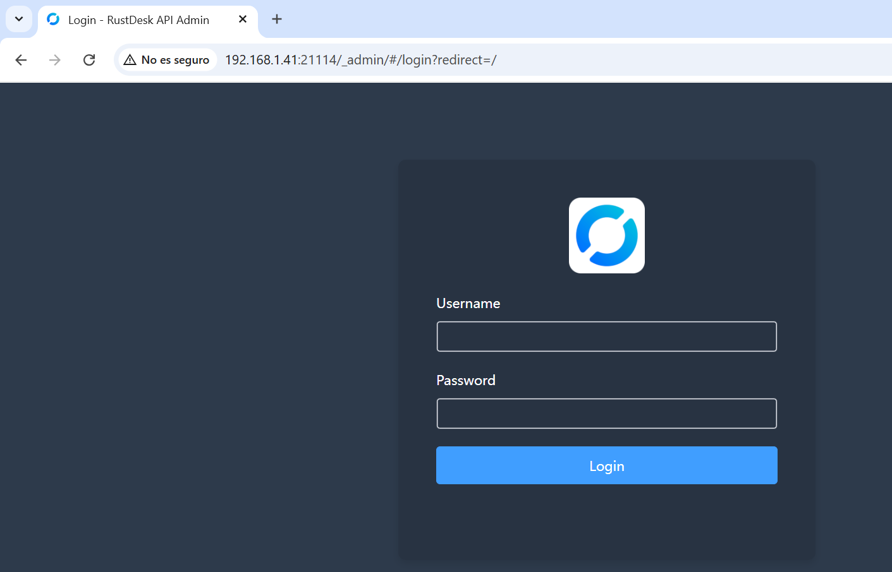Click the address bar URL text
The image size is (892, 572).
(360, 60)
